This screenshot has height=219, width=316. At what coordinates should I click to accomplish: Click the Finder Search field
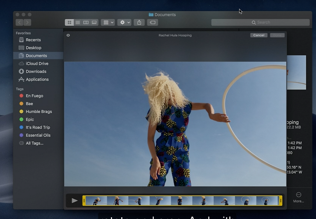pyautogui.click(x=260, y=22)
